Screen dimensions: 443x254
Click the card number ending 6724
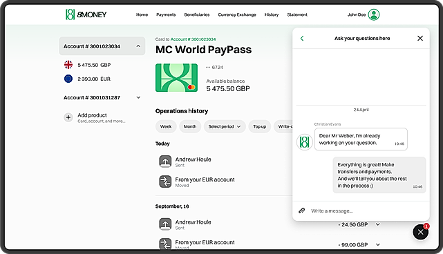[215, 67]
